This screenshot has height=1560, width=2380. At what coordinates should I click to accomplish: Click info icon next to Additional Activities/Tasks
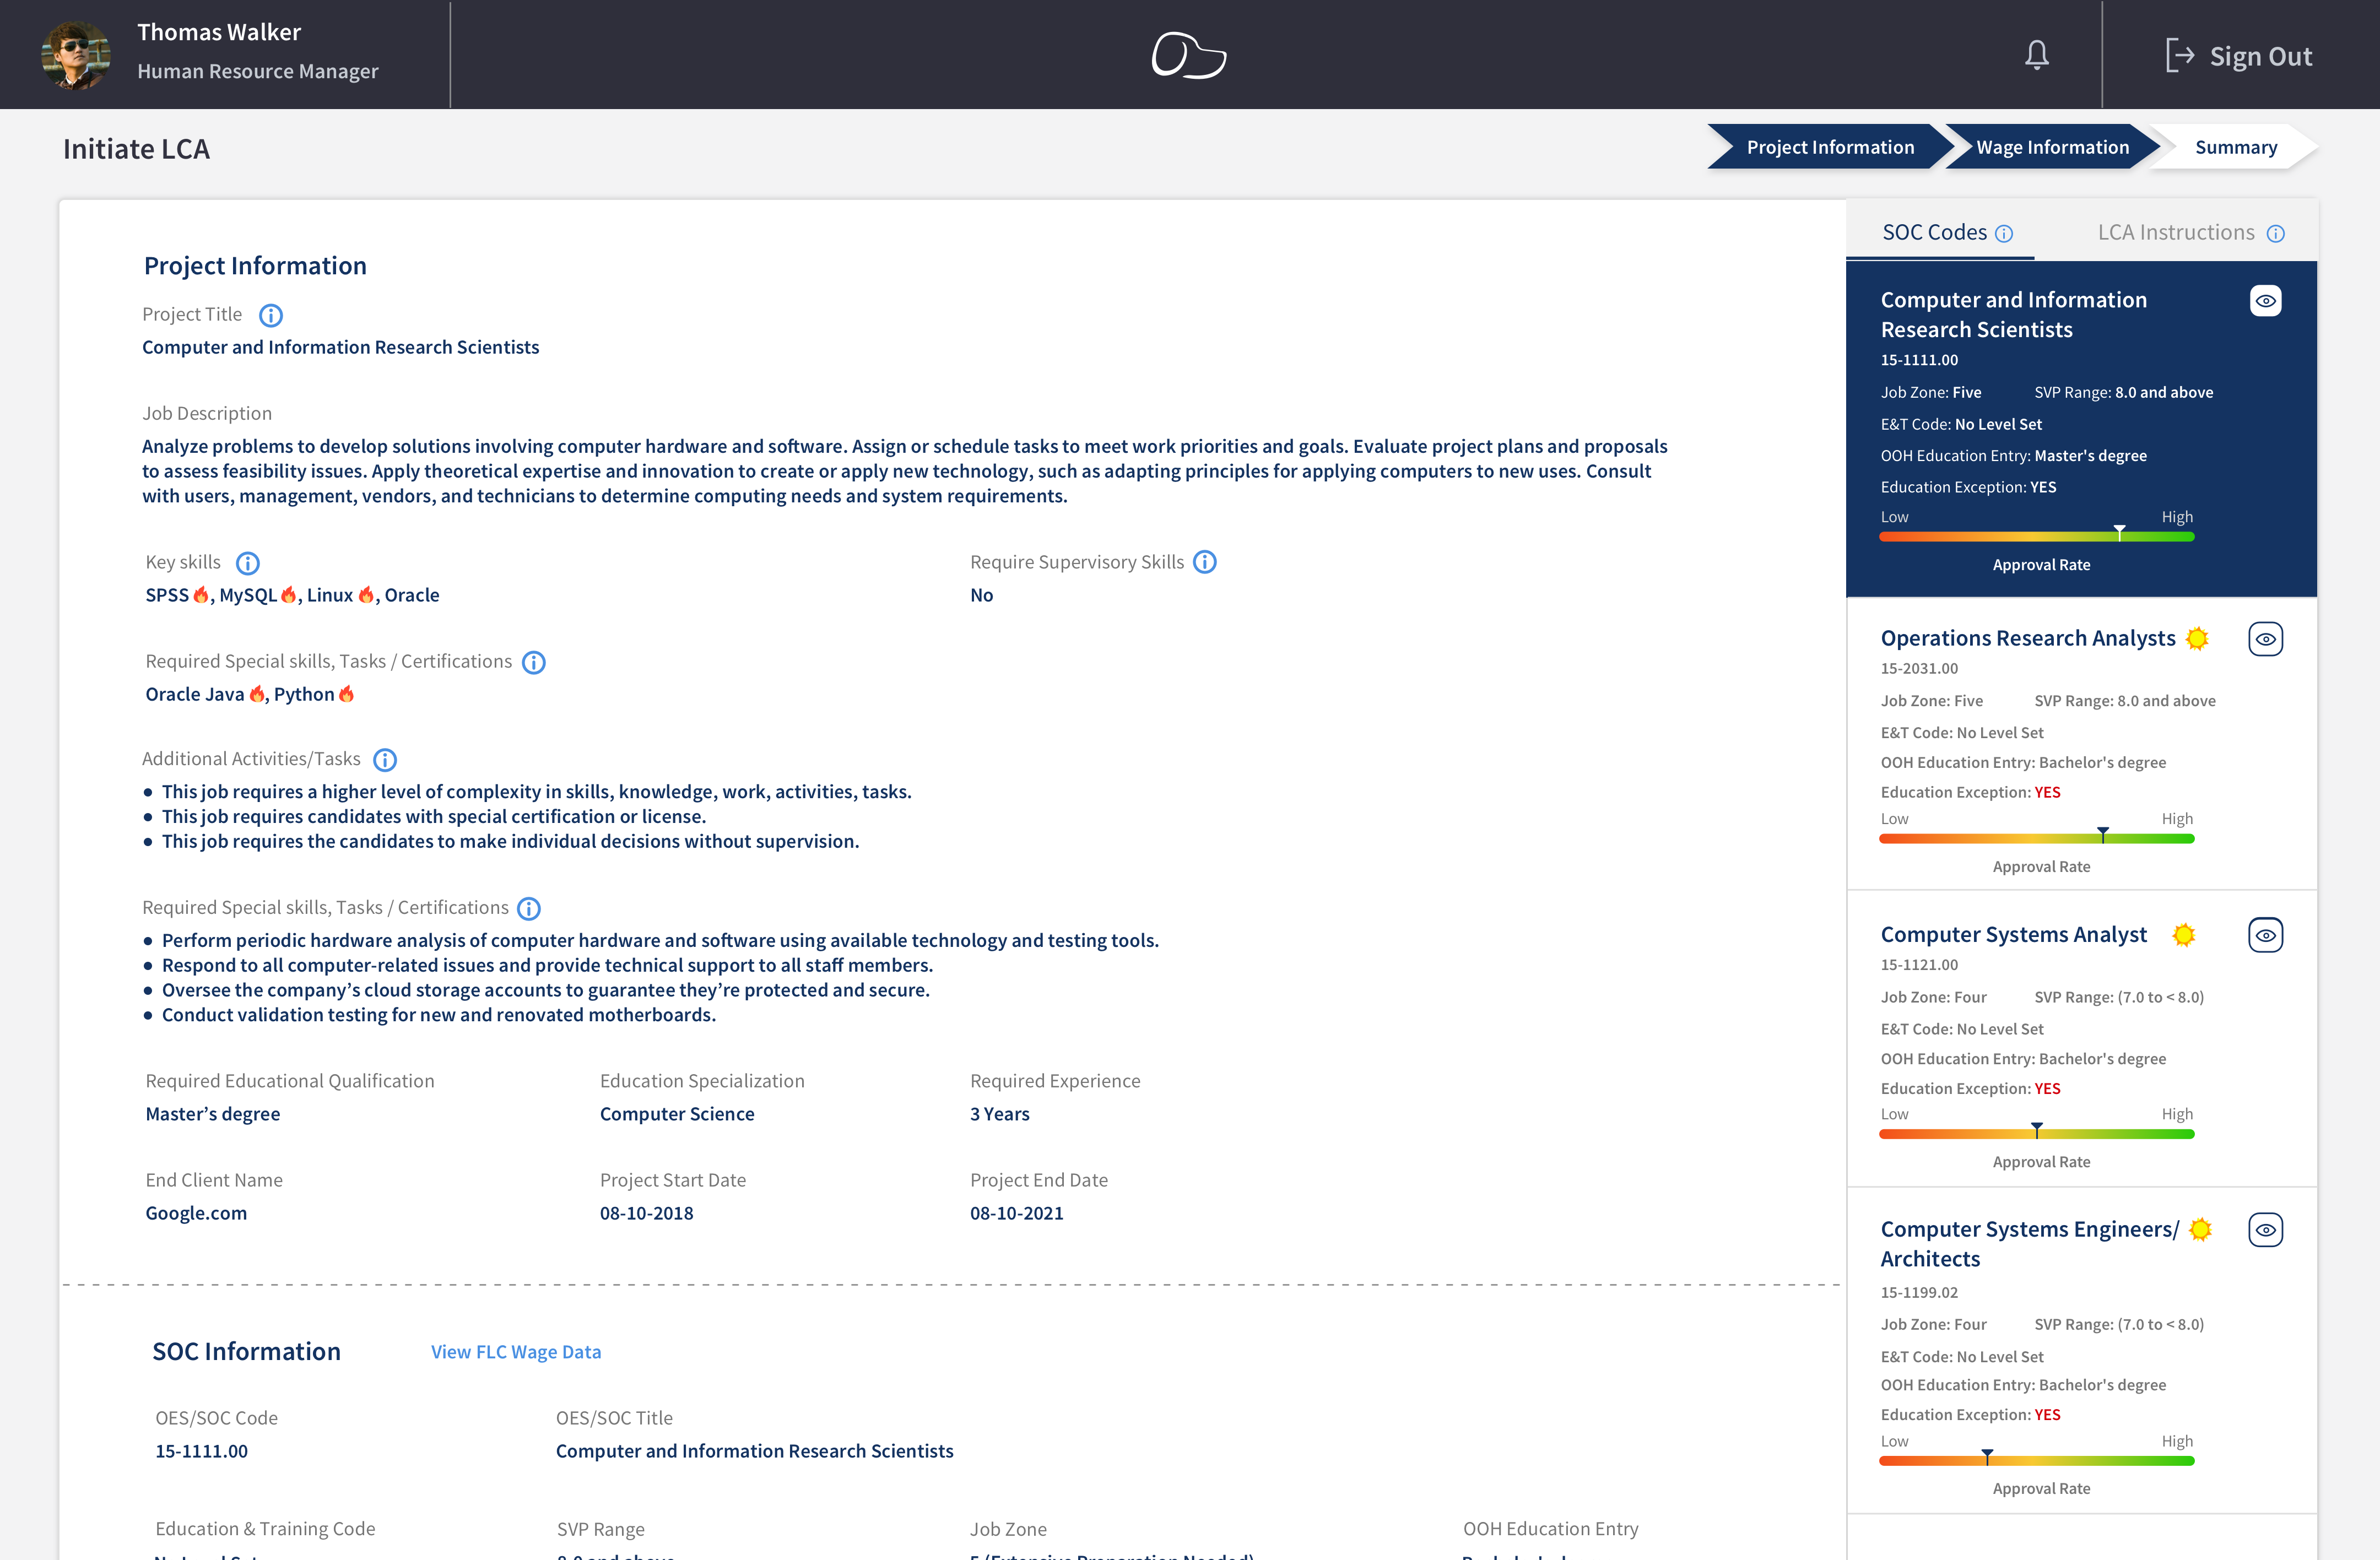click(385, 760)
